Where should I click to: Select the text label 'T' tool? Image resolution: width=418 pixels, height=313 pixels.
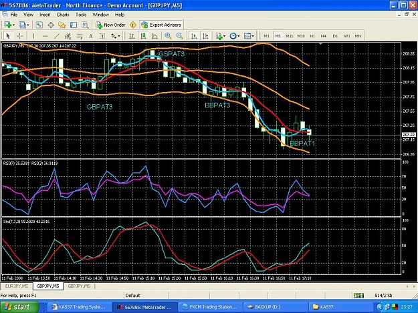pyautogui.click(x=102, y=36)
